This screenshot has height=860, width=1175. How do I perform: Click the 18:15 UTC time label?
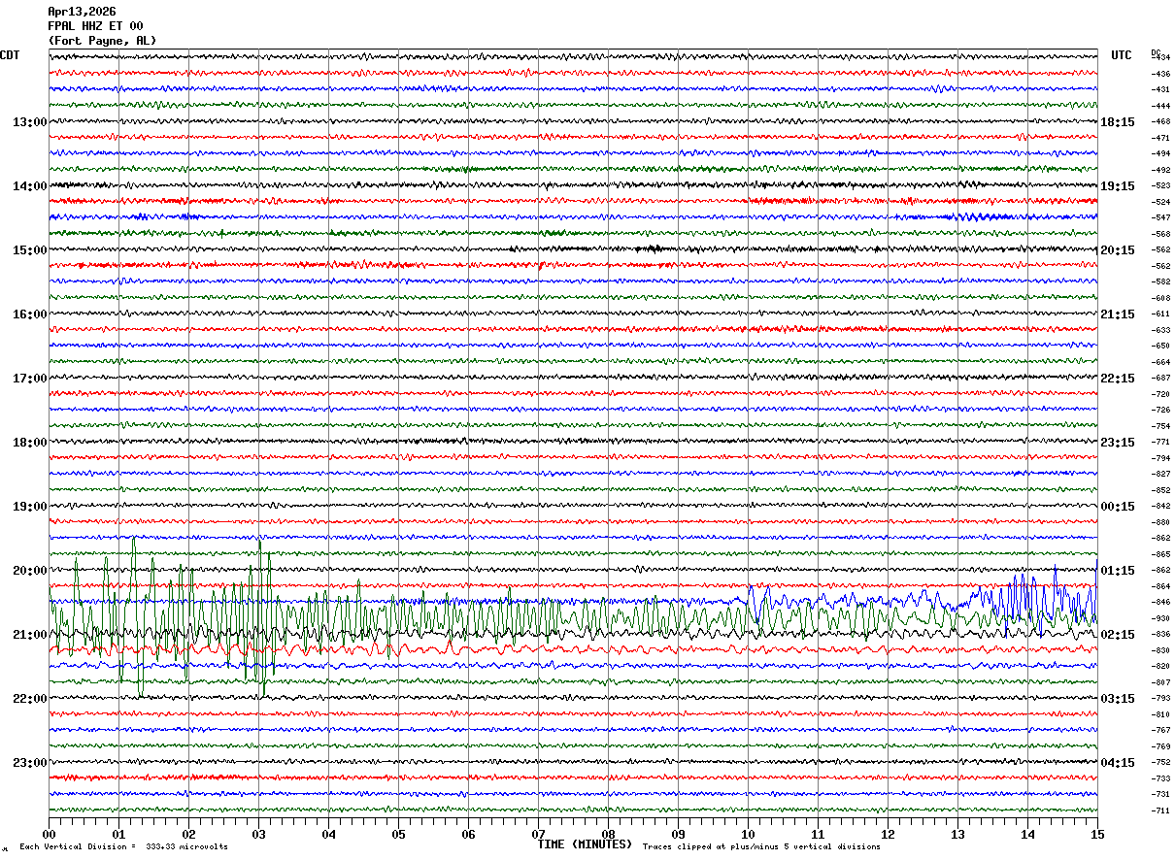(1117, 122)
